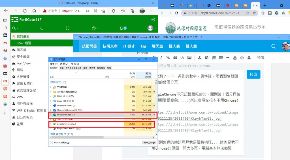Open FortiGate search dropdown arrow
The image size is (290, 160).
17,28
